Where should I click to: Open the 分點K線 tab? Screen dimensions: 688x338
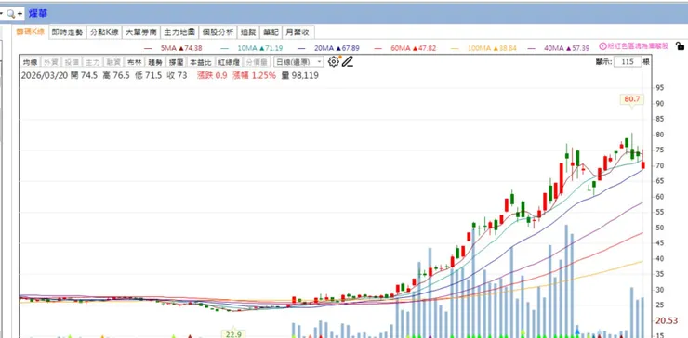click(x=104, y=32)
